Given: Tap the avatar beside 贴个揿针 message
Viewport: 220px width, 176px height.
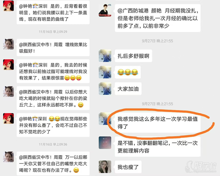Looking at the screenshot, I should pos(9,92).
